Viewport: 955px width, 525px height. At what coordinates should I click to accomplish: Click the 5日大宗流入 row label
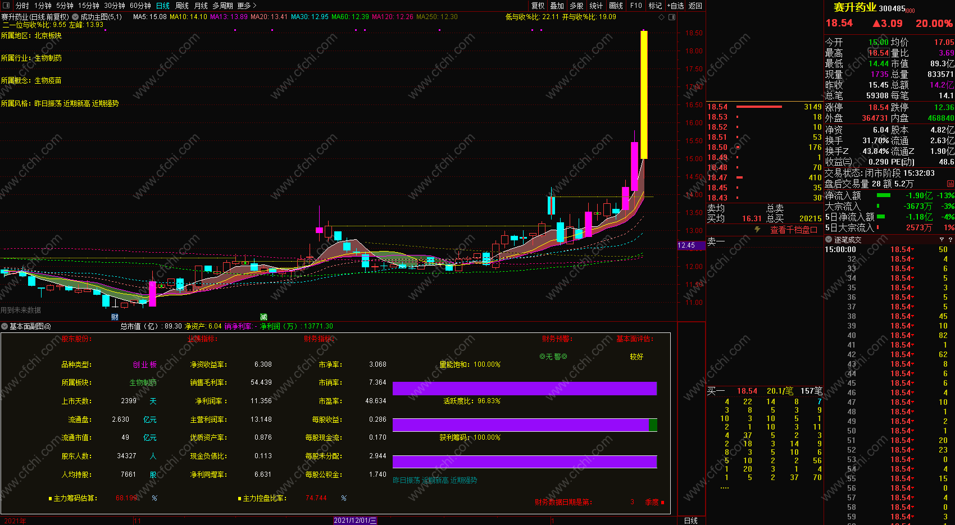tap(849, 227)
